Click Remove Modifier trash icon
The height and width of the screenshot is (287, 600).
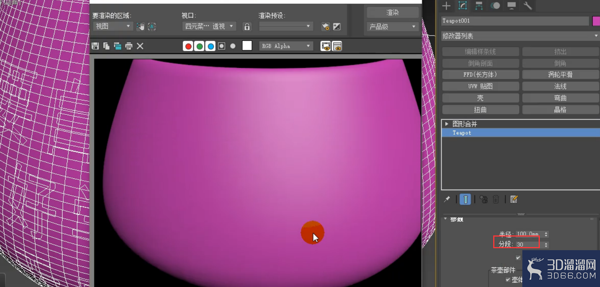tap(496, 199)
